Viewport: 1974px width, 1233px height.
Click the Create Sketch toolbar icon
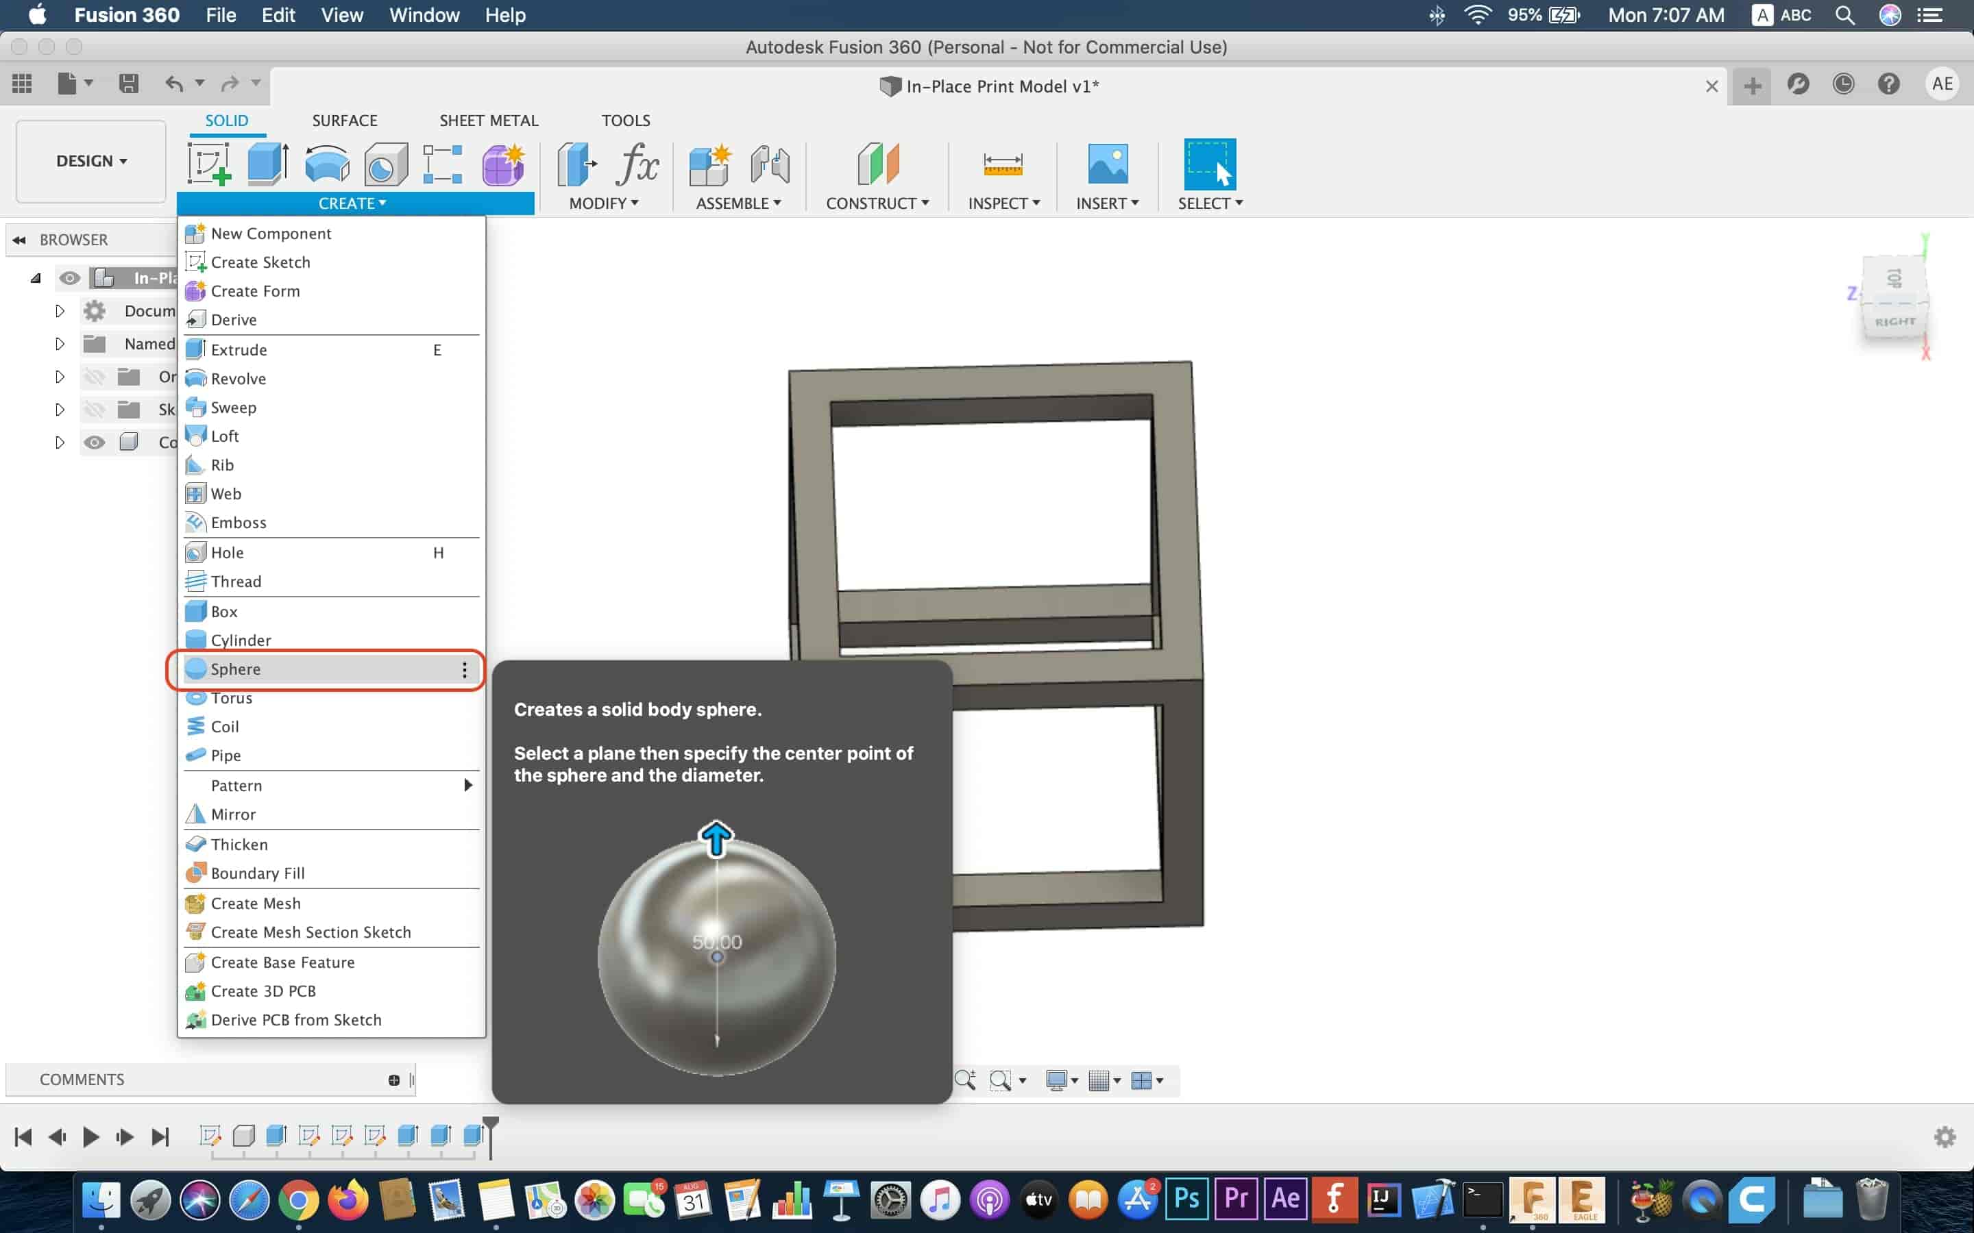tap(210, 164)
